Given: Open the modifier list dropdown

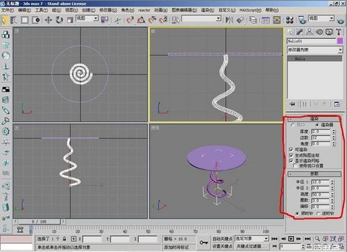Looking at the screenshot, I should click(x=340, y=49).
